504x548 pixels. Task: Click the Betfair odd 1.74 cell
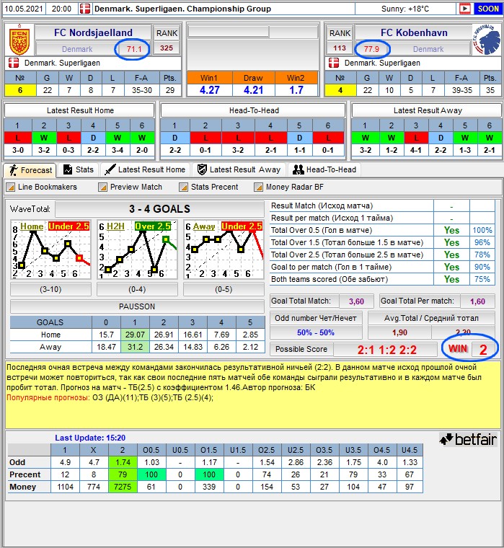(123, 462)
